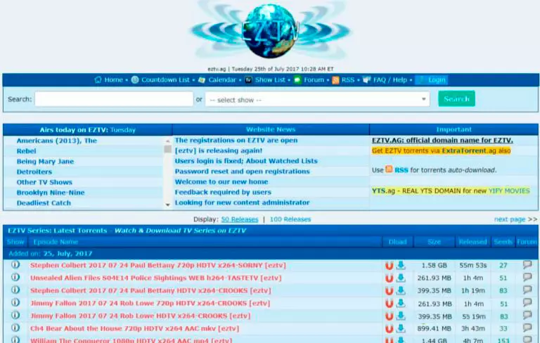Click the EZTV globe logo

[x=270, y=31]
